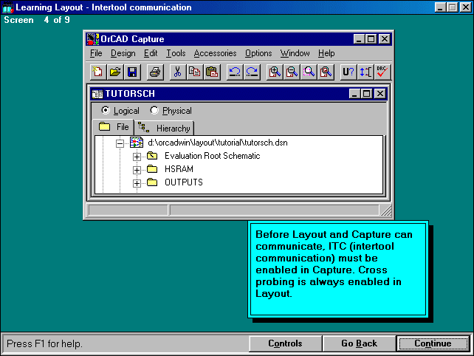Expand the OUTPUTS folder node
This screenshot has height=356, width=474.
(137, 183)
